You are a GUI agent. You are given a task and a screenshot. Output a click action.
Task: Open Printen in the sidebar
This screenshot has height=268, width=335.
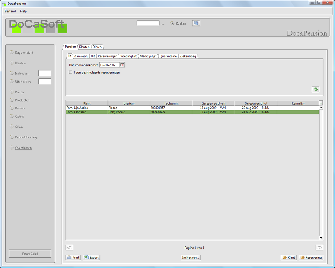[20, 92]
